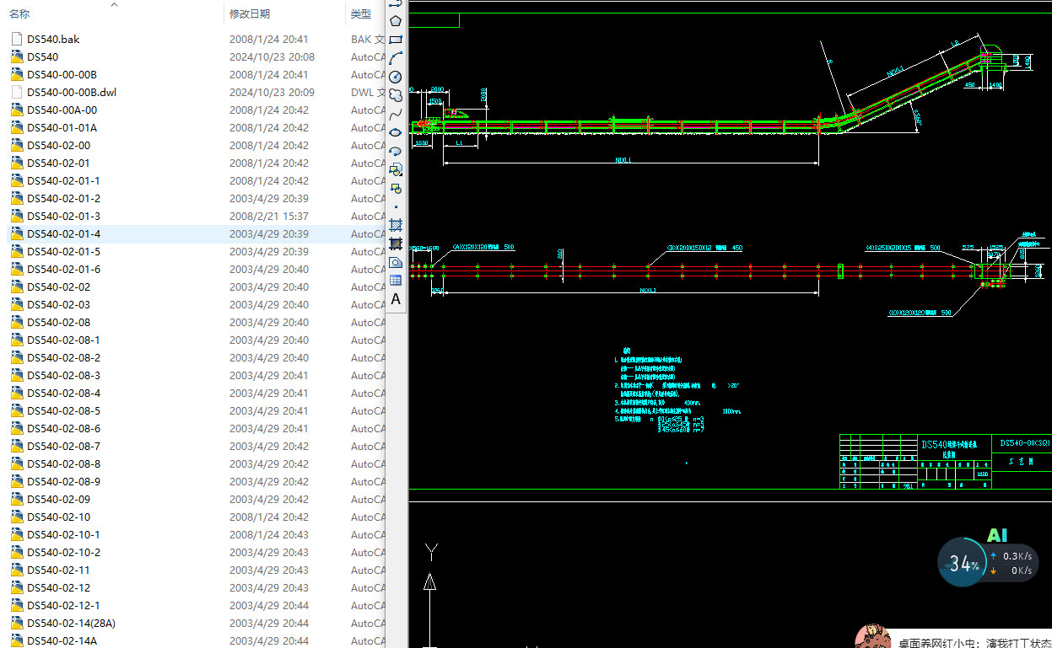Open the Make Block tool

395,188
